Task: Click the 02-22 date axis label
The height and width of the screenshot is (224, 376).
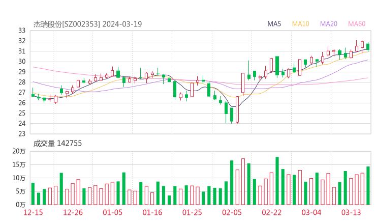Action: (271, 212)
